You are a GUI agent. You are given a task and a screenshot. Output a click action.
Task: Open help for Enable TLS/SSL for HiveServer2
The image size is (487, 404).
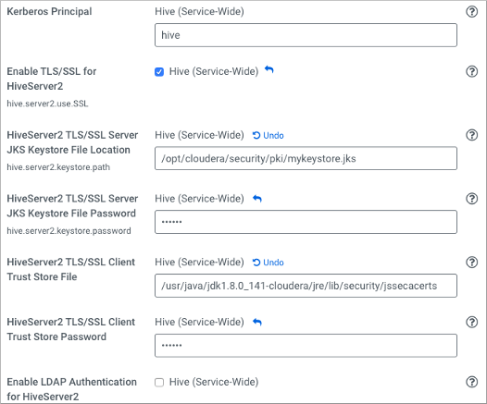[x=471, y=71]
